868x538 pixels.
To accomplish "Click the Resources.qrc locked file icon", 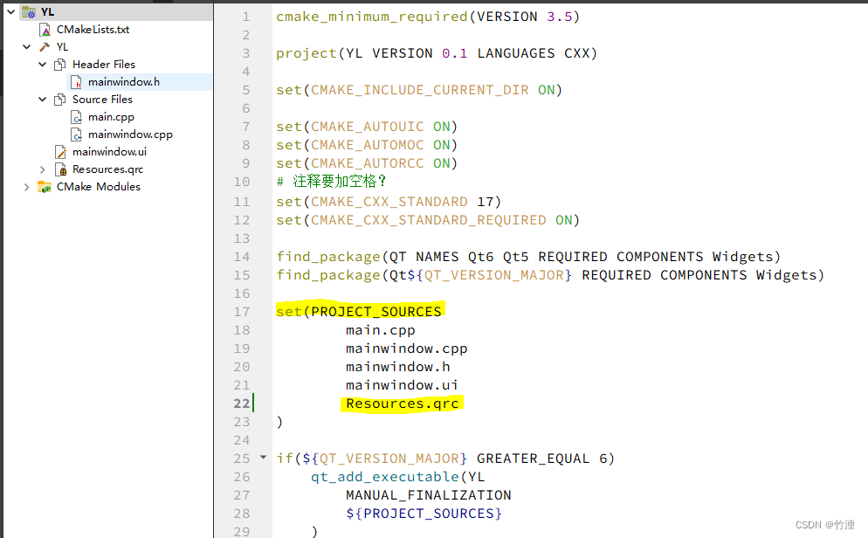I will pos(61,169).
